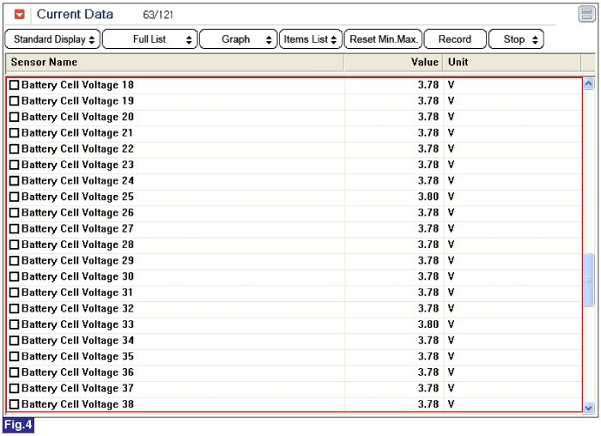The height and width of the screenshot is (436, 601).
Task: Open the Standard Display dropdown
Action: [52, 39]
